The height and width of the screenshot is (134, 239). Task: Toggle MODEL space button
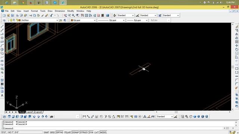[103, 133]
